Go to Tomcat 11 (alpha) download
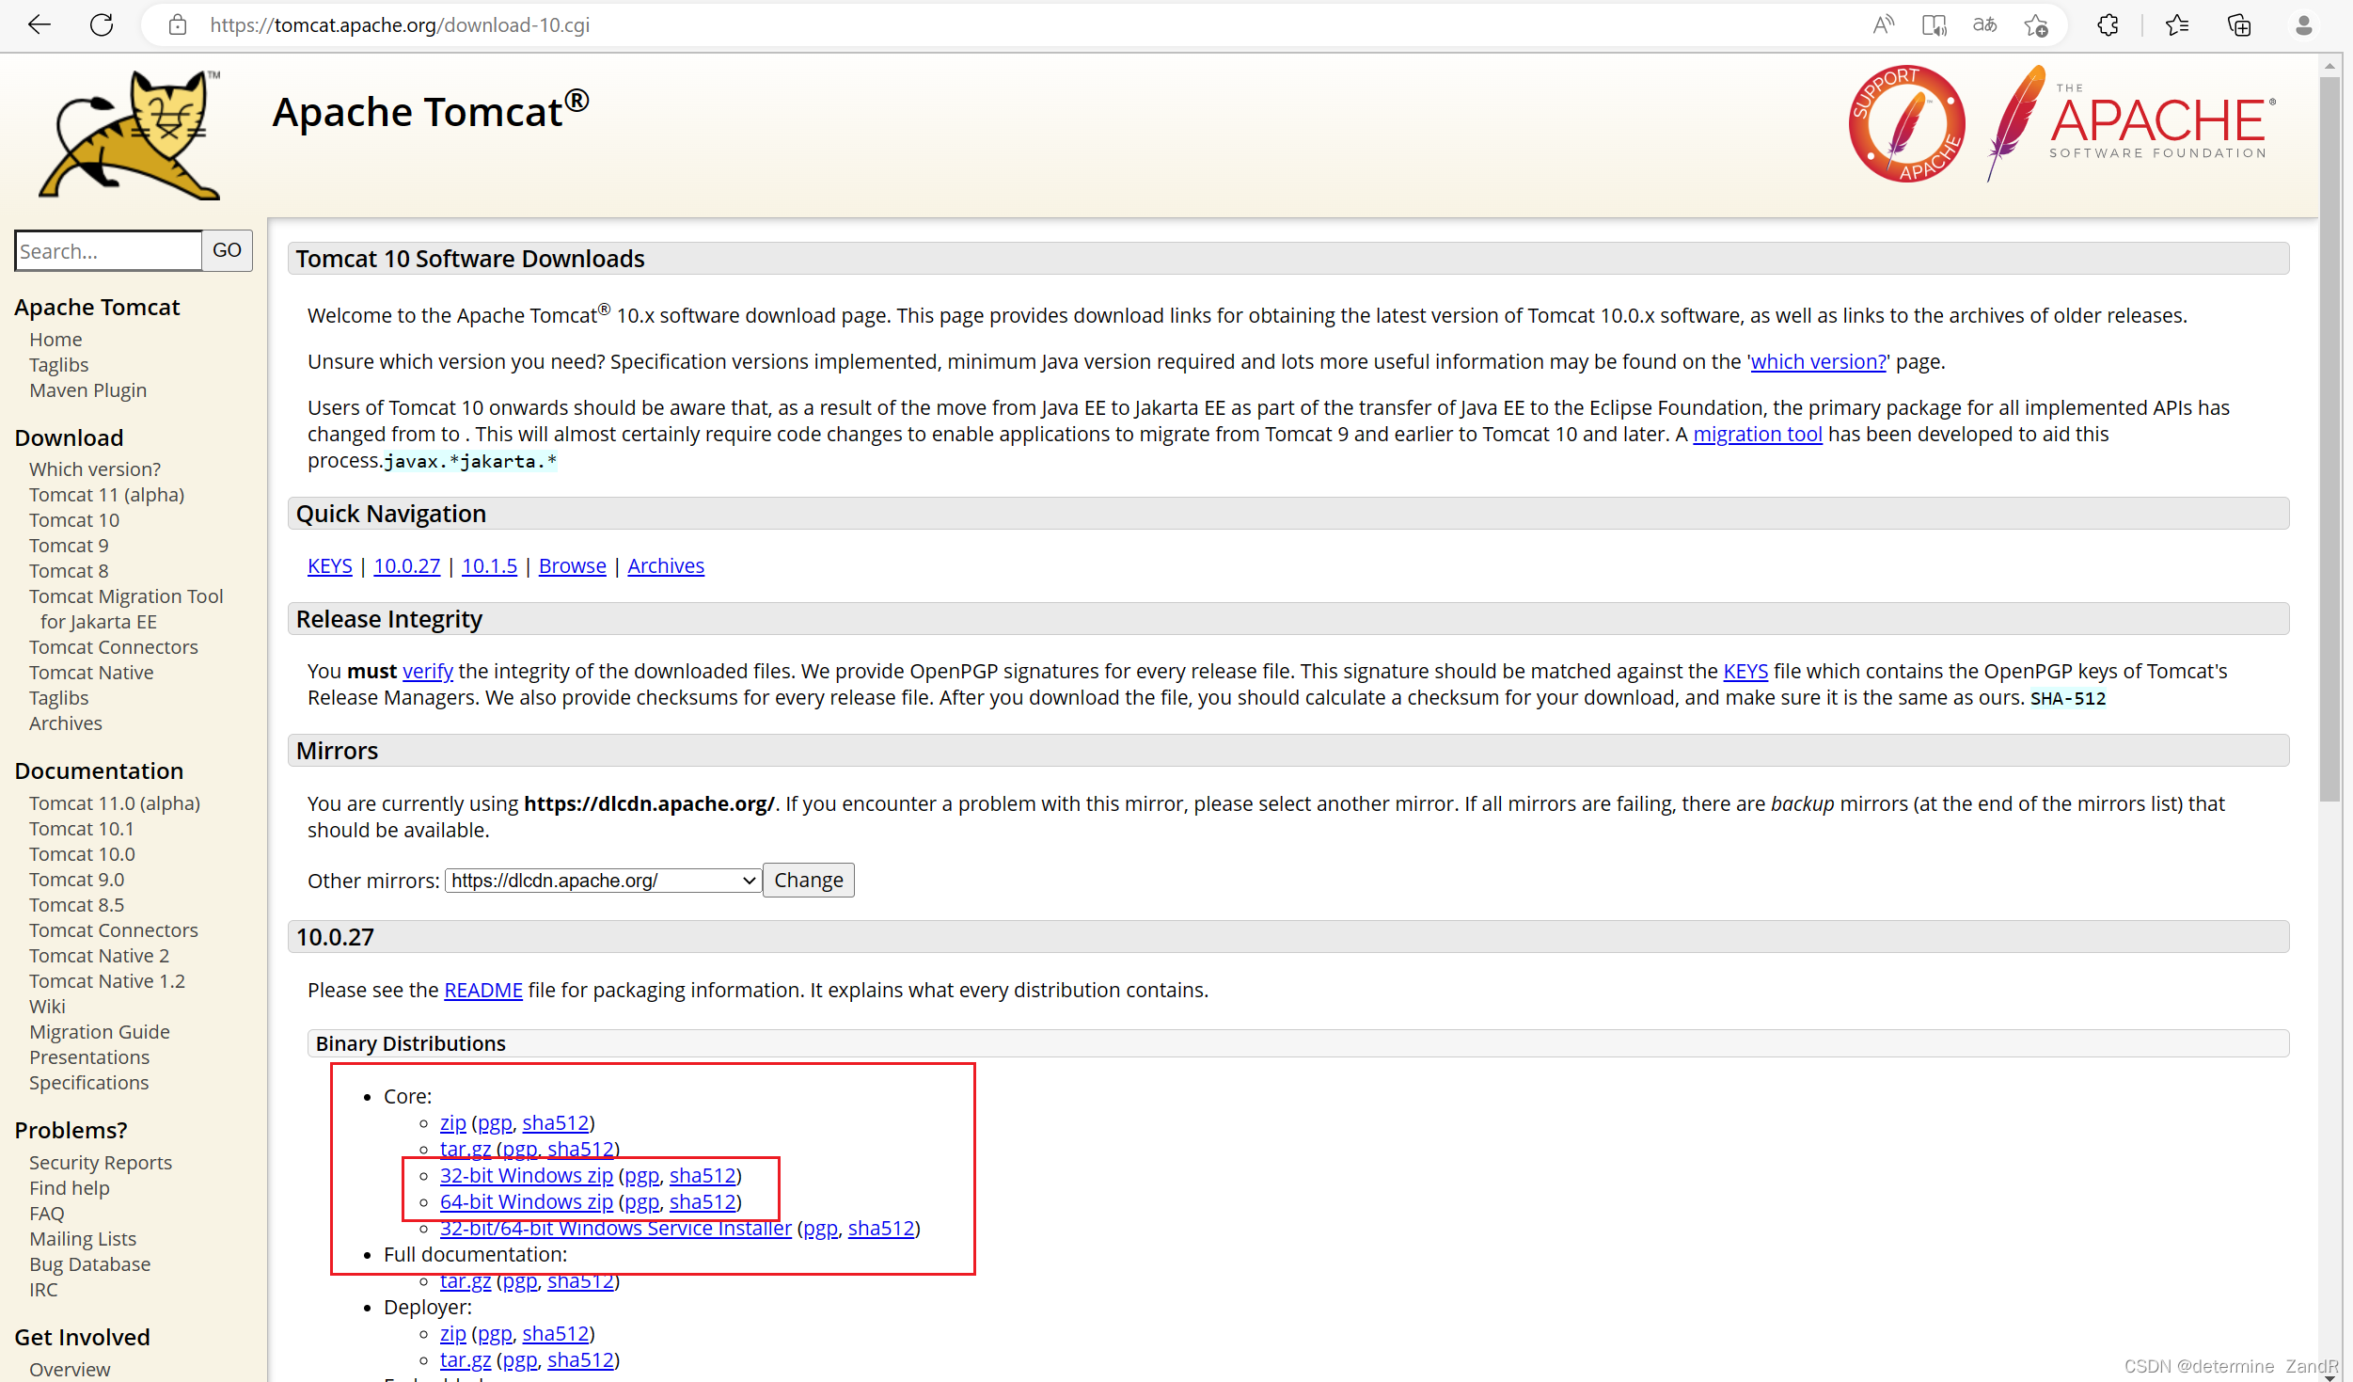Screen dimensions: 2353x1382 pos(106,494)
